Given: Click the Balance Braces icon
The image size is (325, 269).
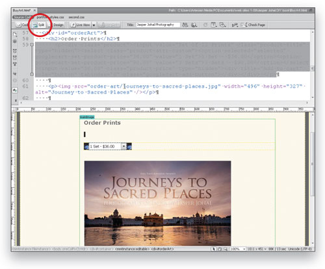Looking at the screenshot, I should [x=15, y=81].
